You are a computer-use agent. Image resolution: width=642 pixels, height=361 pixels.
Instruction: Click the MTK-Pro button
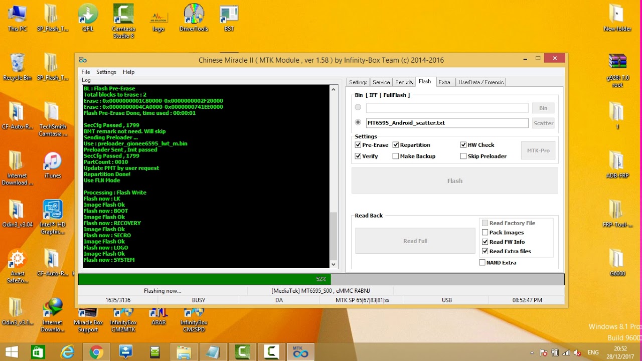click(x=538, y=150)
